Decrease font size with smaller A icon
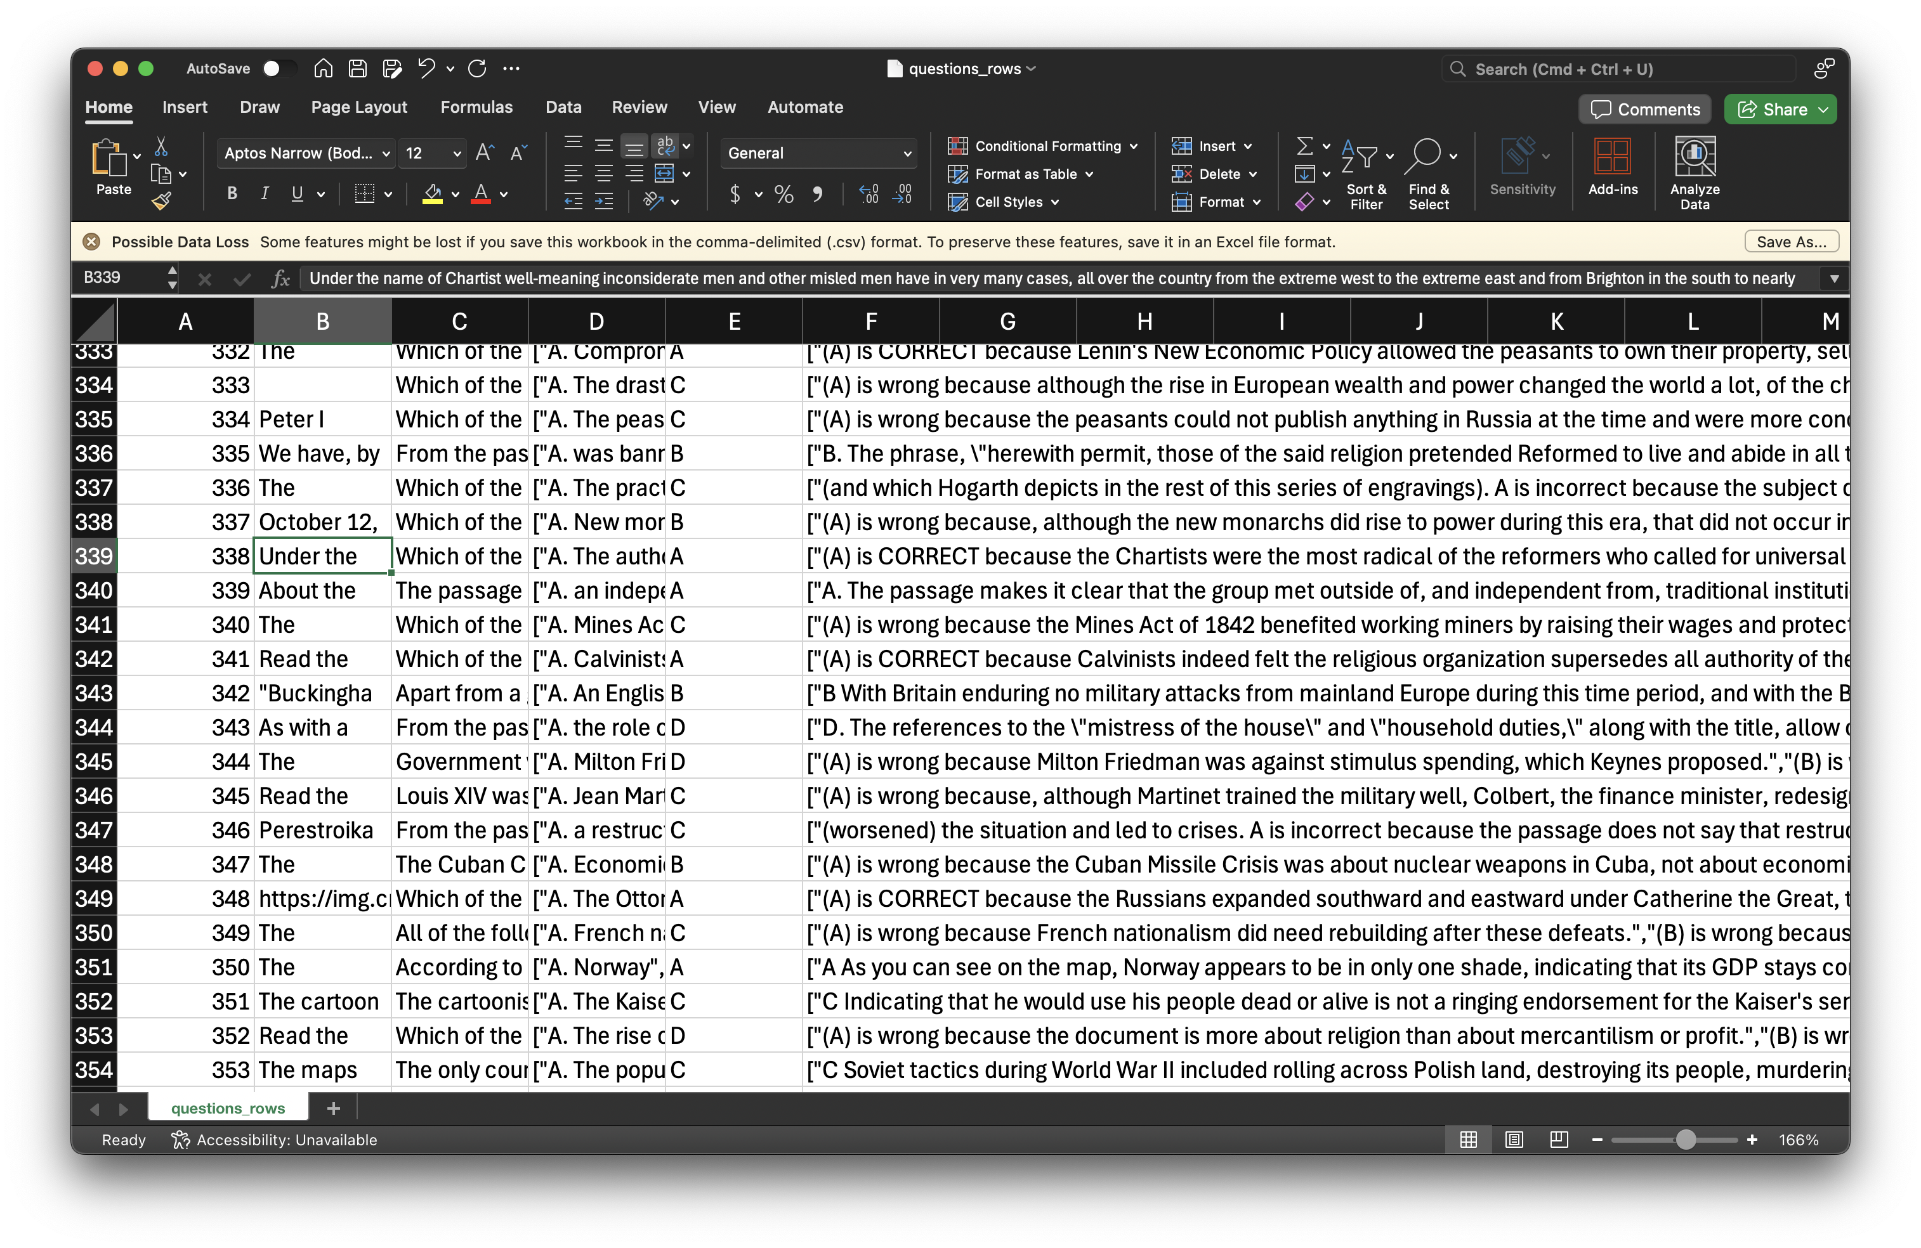 tap(518, 152)
